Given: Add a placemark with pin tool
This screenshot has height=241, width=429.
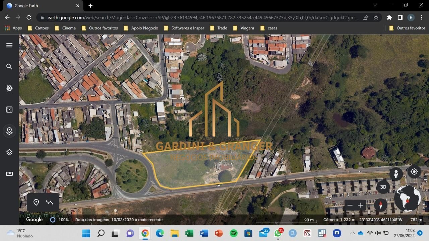Looking at the screenshot, I should (36, 202).
